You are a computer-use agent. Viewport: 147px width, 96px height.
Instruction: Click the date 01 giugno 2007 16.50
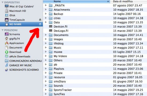tap(128, 81)
